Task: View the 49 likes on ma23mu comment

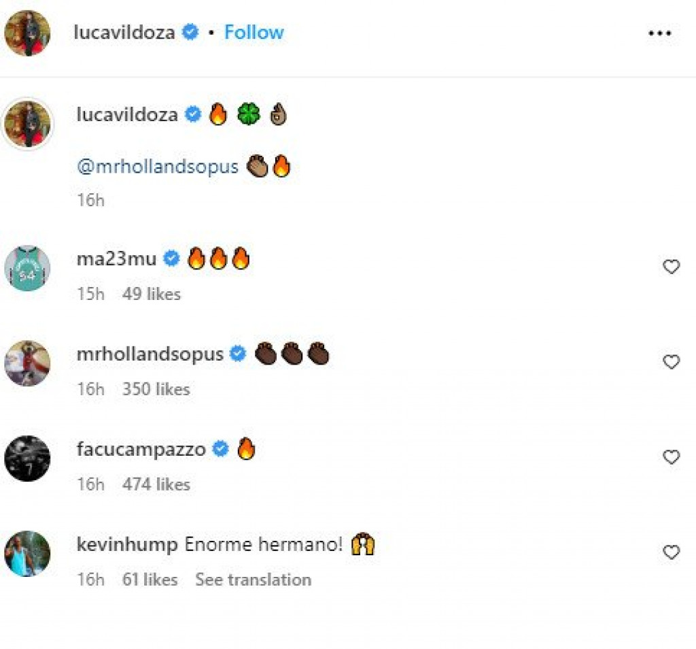Action: coord(151,294)
